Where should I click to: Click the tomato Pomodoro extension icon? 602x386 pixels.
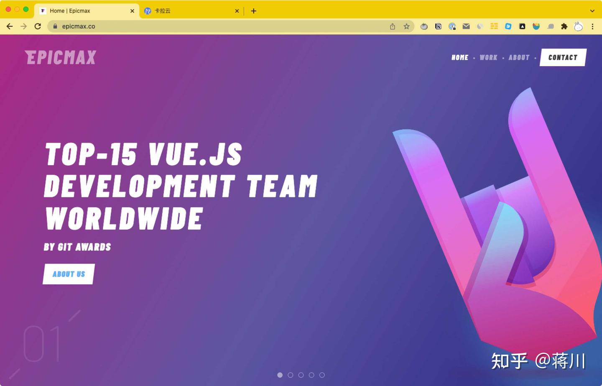[424, 26]
